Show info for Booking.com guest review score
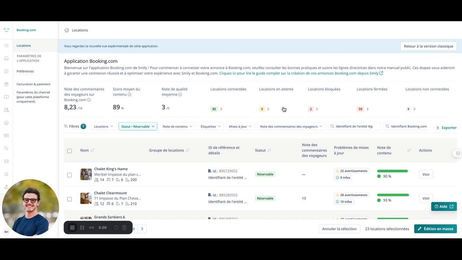 tap(89, 100)
